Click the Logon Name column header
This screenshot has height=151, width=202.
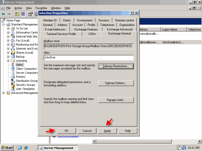tap(174, 29)
